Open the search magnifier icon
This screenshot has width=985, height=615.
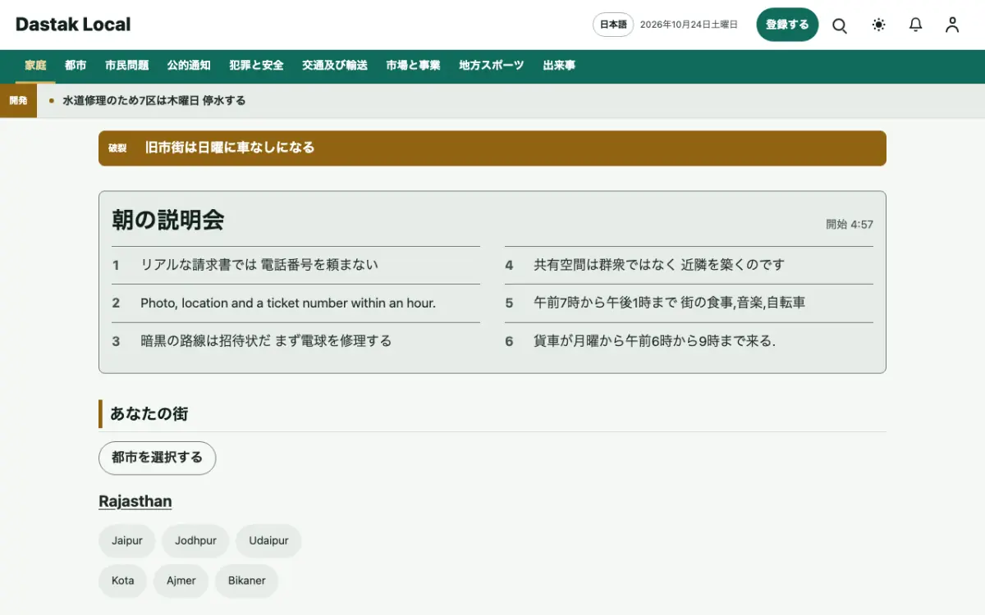(840, 25)
